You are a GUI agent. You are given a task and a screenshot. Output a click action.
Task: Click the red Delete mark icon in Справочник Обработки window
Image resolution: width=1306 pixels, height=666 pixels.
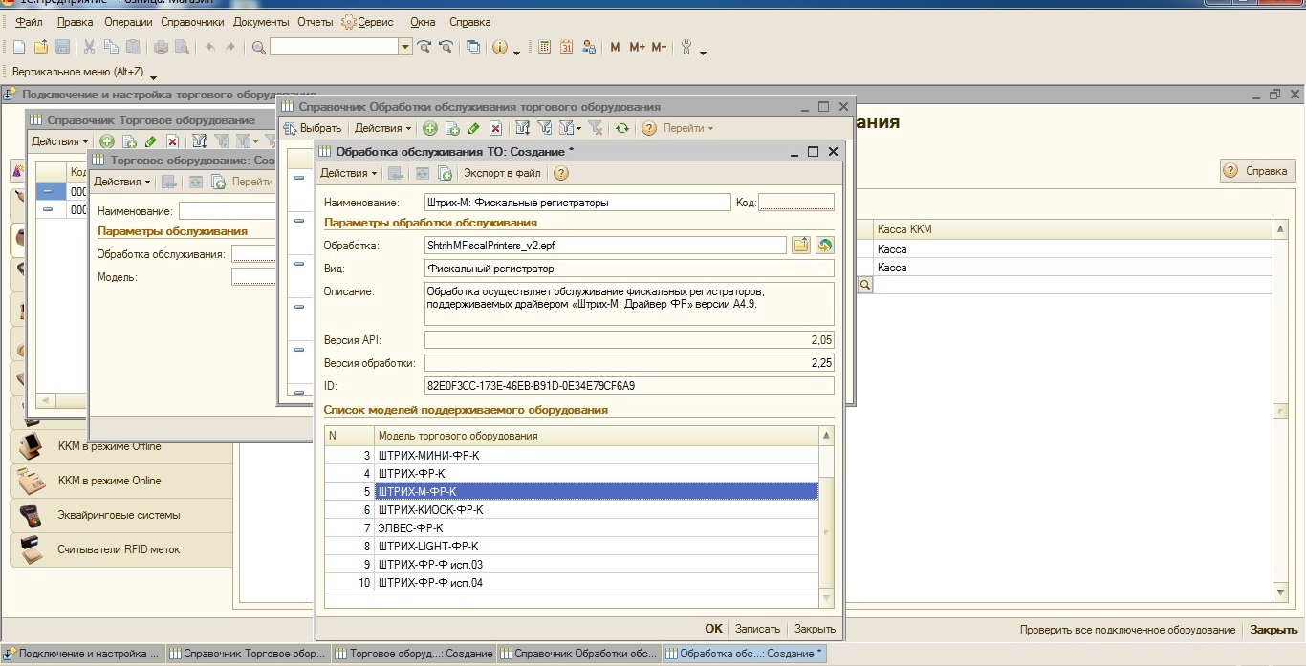click(495, 128)
